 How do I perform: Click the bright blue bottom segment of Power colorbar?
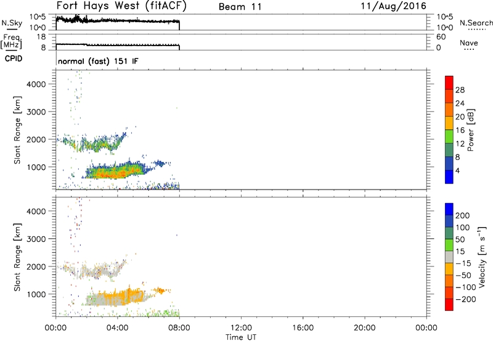(449, 177)
